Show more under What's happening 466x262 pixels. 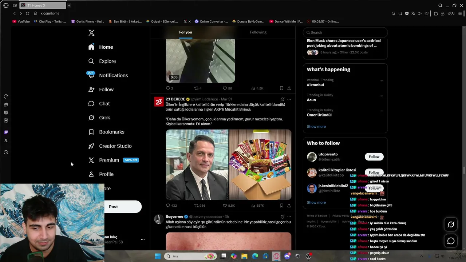(316, 127)
